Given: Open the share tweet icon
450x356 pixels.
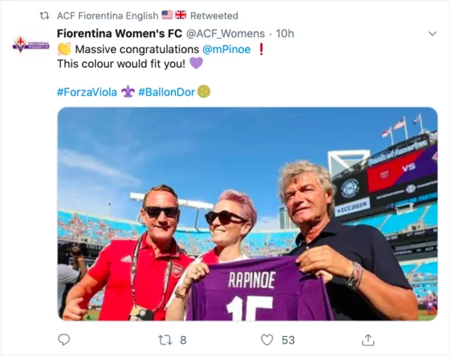Looking at the screenshot, I should 368,340.
